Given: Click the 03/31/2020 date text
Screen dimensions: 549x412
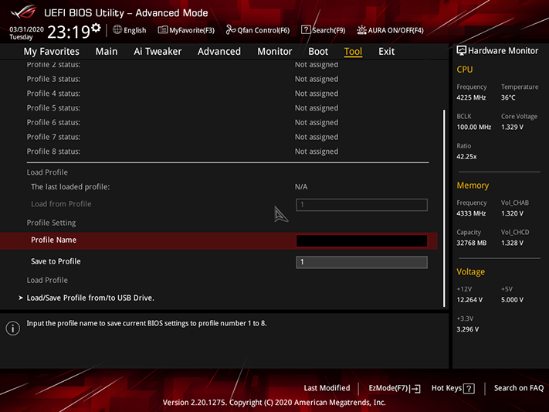Looking at the screenshot, I should [x=26, y=29].
